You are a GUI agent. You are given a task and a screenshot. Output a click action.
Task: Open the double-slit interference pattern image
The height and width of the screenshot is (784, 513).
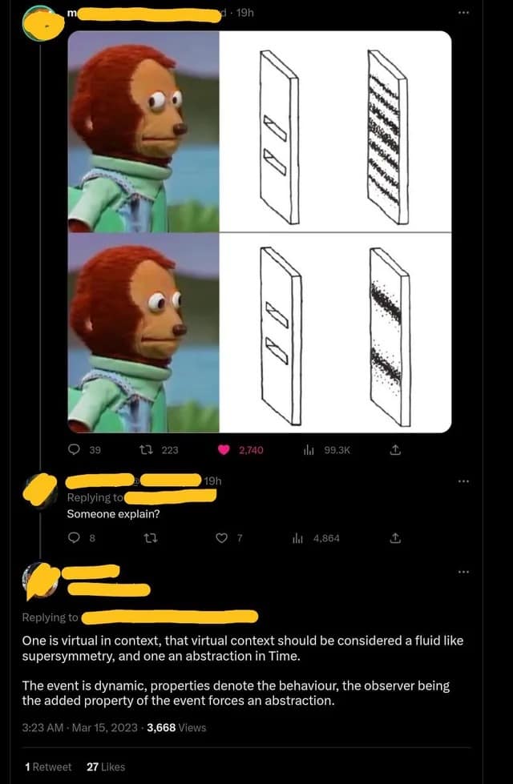335,131
